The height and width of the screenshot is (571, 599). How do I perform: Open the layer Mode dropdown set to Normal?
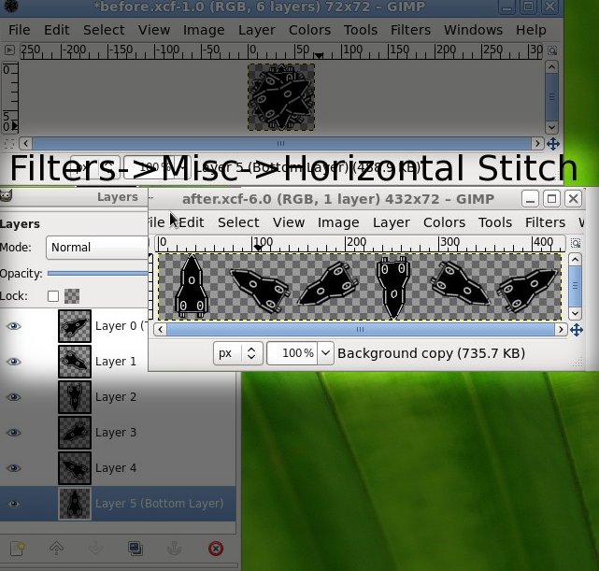pos(97,248)
